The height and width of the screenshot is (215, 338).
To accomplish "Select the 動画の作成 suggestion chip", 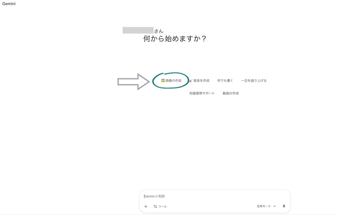I will pyautogui.click(x=231, y=93).
